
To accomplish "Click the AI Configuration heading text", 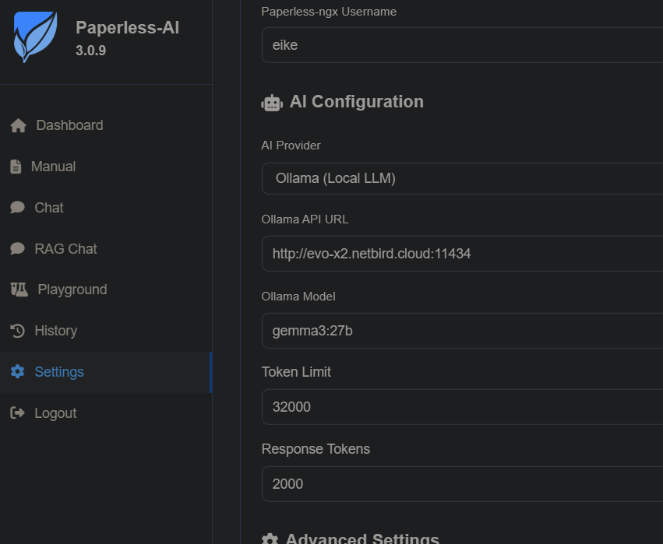I will click(x=356, y=102).
